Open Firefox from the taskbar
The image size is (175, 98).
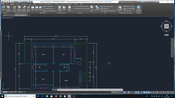(x=56, y=96)
